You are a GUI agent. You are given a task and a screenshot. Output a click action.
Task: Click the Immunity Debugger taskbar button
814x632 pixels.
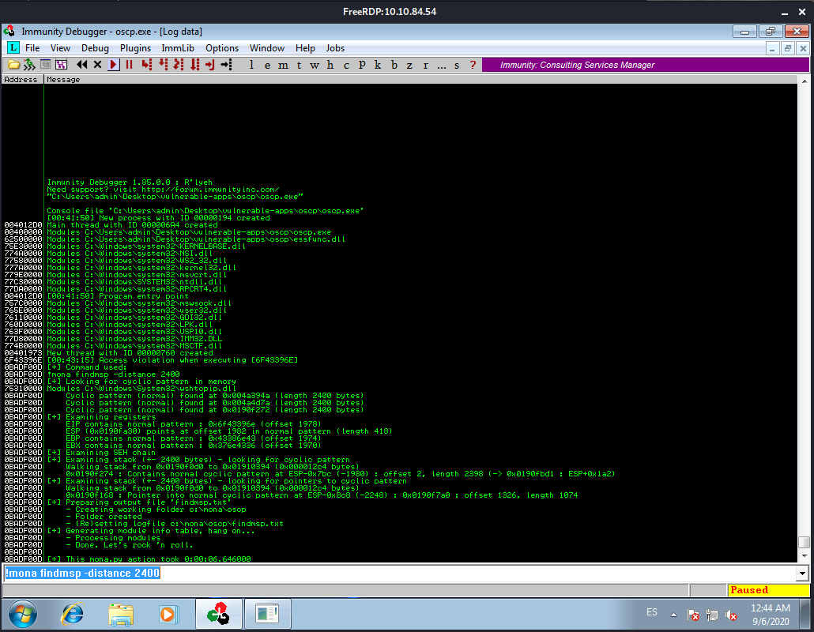click(x=219, y=615)
